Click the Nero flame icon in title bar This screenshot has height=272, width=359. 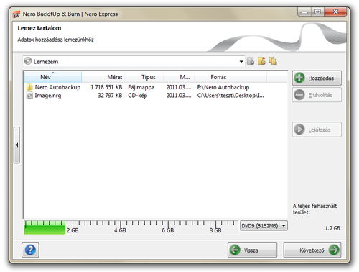17,14
